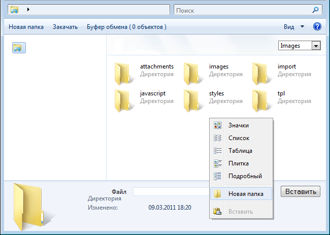Viewport: 330px width, 235px height.
Task: Select the tpl folder icon
Action: pyautogui.click(x=262, y=100)
